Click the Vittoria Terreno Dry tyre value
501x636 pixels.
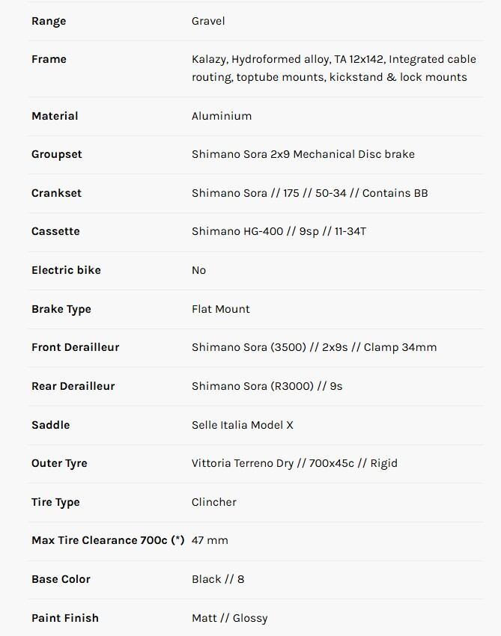pyautogui.click(x=294, y=463)
